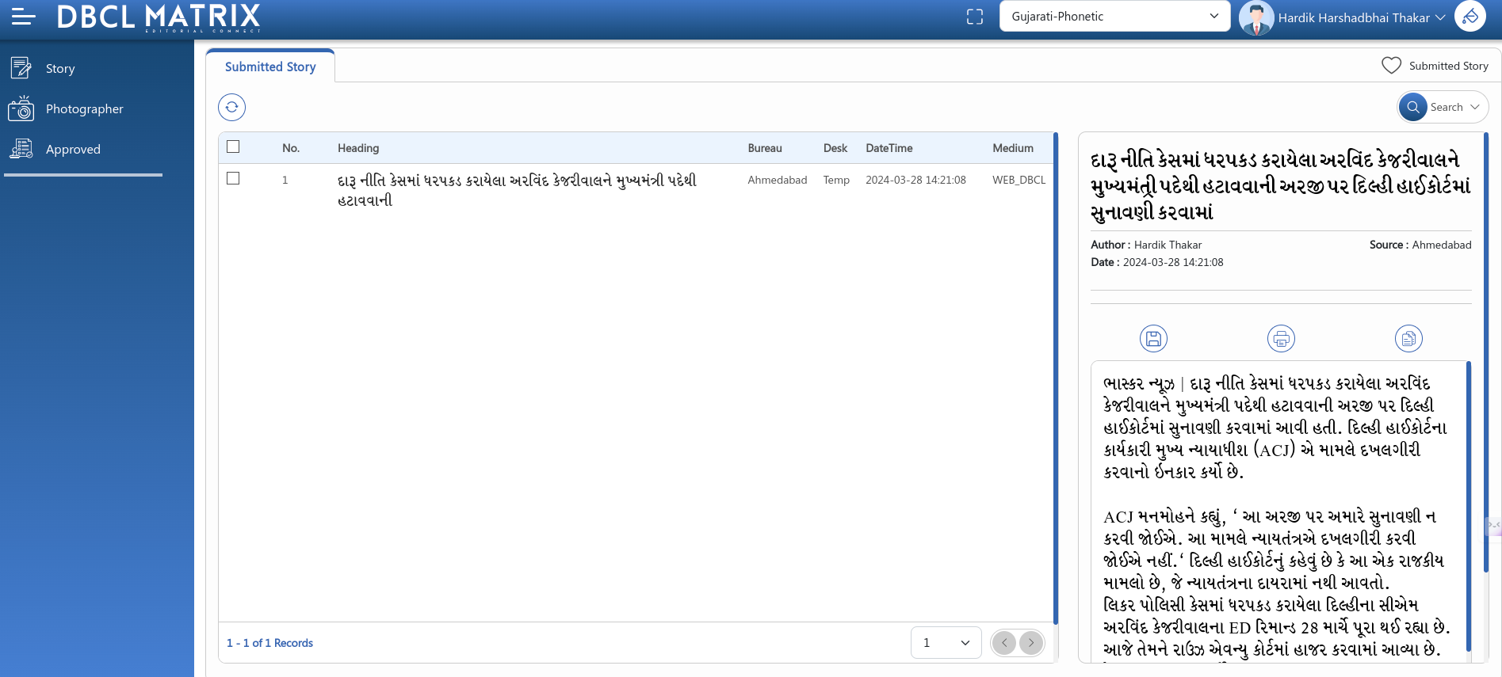Select the Submitted Story tab
This screenshot has width=1502, height=677.
(x=270, y=67)
